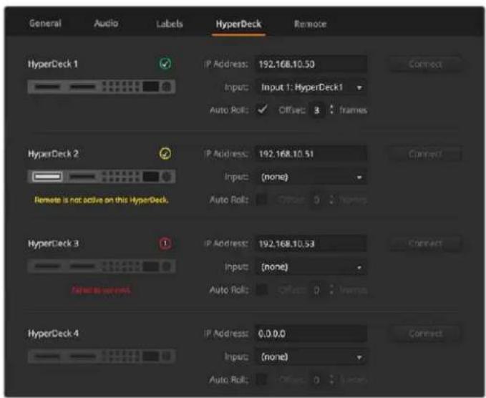Open HyperDeck 2 Input dropdown set to none
Image resolution: width=486 pixels, height=398 pixels.
point(311,178)
